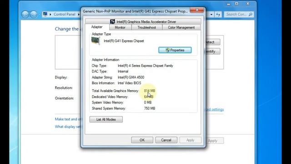Switch to the Adapter tab
This screenshot has height=164, width=291.
(x=97, y=27)
